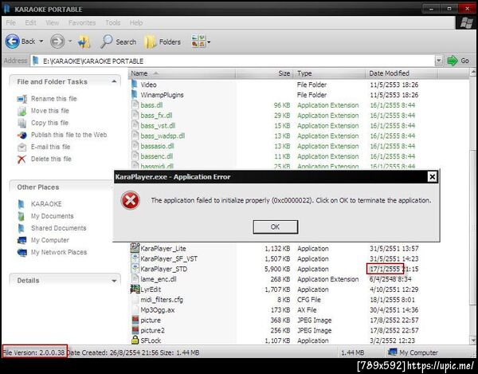This screenshot has height=374, width=478.
Task: Select the bass.dll file
Action: click(x=151, y=105)
